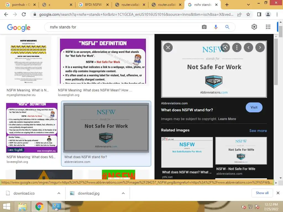Click Abbreviations.com source name
Image resolution: width=283 pixels, height=212 pixels.
[x=174, y=103]
